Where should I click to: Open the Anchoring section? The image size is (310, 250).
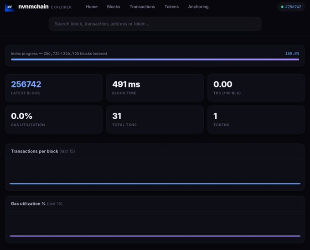pyautogui.click(x=198, y=7)
